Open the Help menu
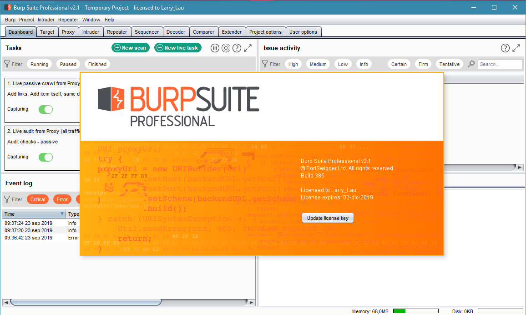 (x=109, y=20)
